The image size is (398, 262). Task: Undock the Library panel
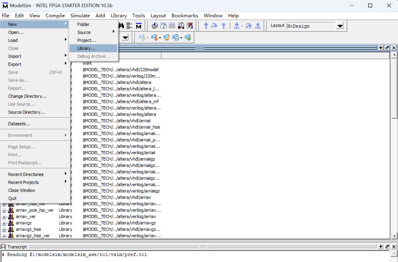[387, 48]
